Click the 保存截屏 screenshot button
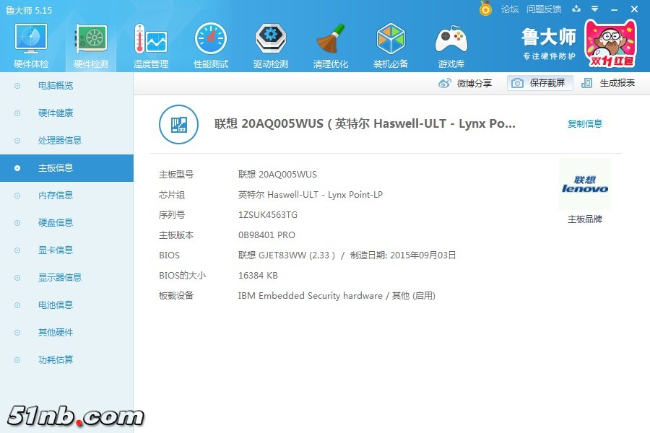This screenshot has height=433, width=650. click(539, 83)
